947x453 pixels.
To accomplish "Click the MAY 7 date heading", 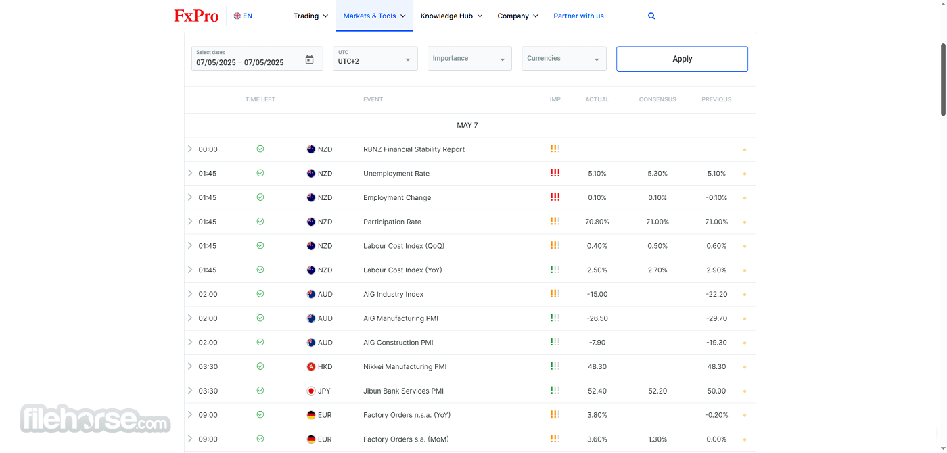I will [467, 125].
